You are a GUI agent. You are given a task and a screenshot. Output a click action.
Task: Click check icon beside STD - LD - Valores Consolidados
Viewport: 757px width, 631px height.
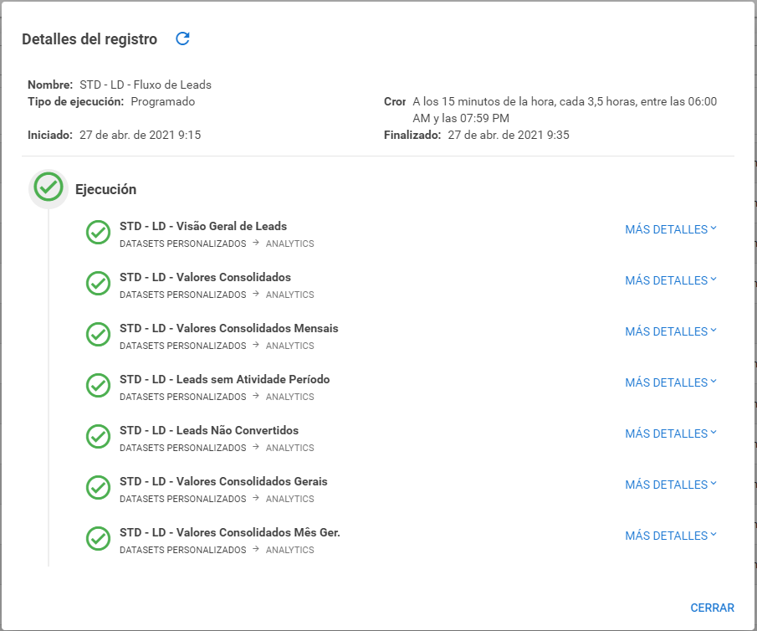pos(98,283)
